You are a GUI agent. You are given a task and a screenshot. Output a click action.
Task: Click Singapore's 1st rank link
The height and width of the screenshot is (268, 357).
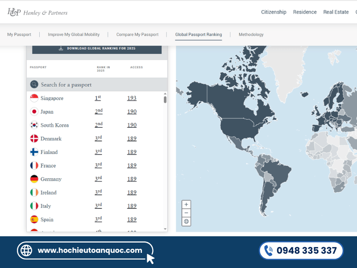point(98,98)
